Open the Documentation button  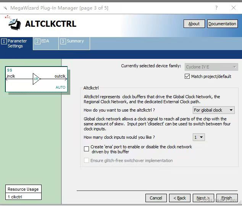[x=222, y=24]
